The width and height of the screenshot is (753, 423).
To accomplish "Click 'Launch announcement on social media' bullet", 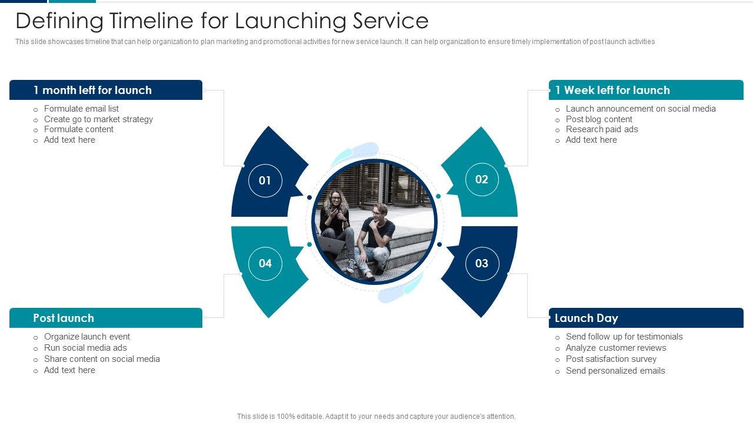I will tap(641, 109).
